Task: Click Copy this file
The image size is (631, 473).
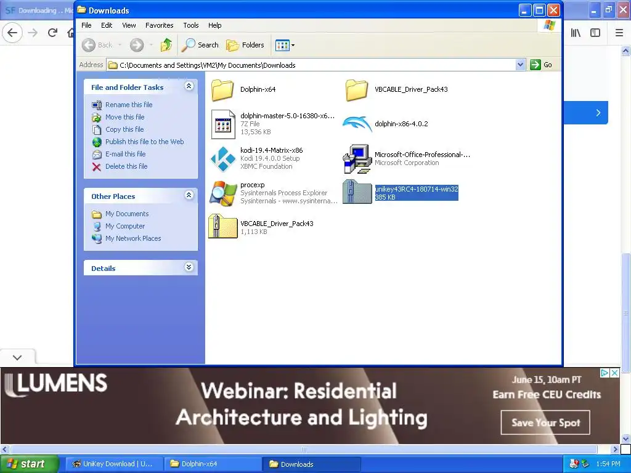Action: (x=124, y=129)
